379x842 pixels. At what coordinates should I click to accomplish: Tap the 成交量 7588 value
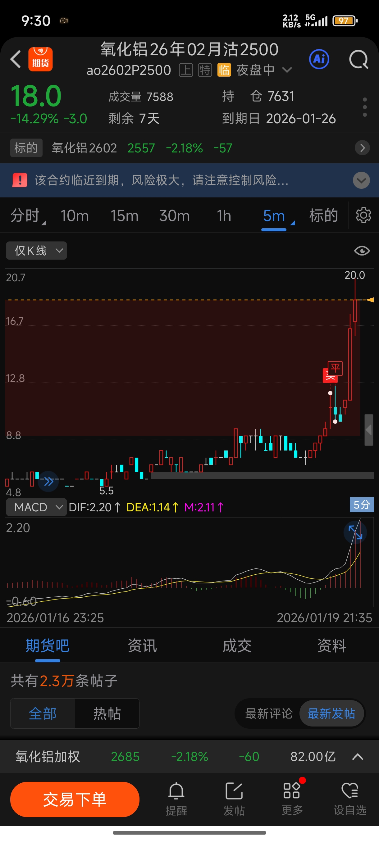pyautogui.click(x=141, y=97)
